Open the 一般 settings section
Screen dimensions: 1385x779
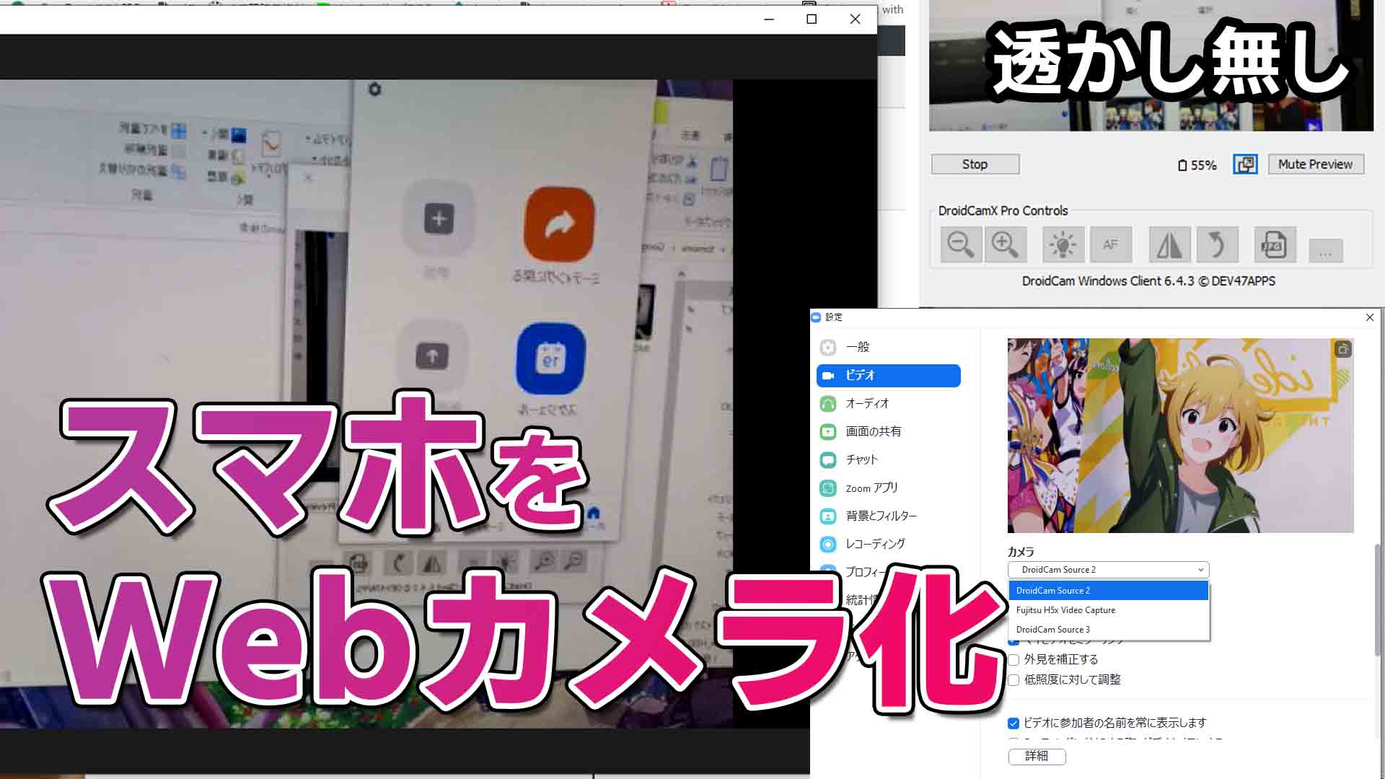(889, 347)
